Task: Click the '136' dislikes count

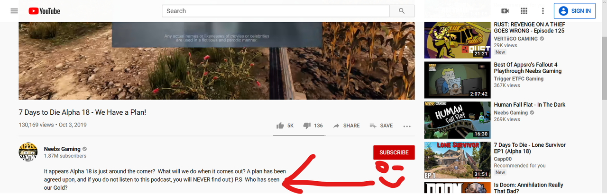Action: click(318, 126)
